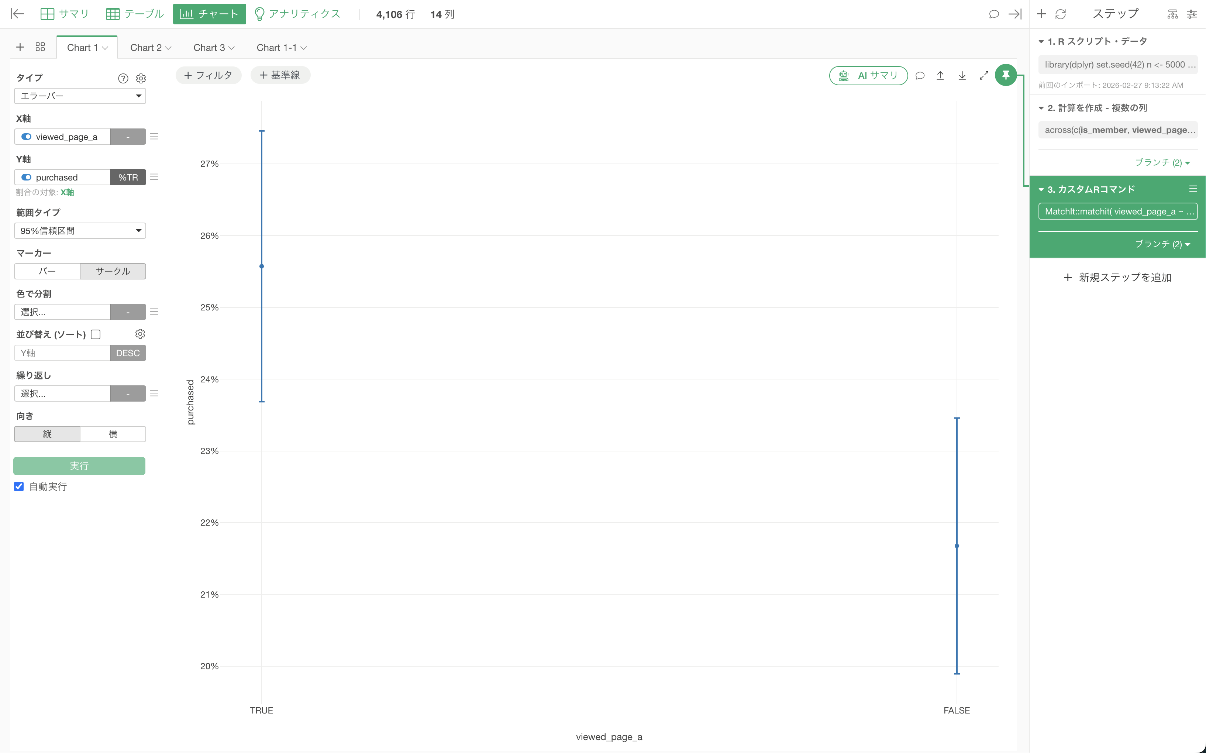The height and width of the screenshot is (753, 1206).
Task: Expand the ブランチ (2) dropdown under step 2
Action: [1162, 162]
